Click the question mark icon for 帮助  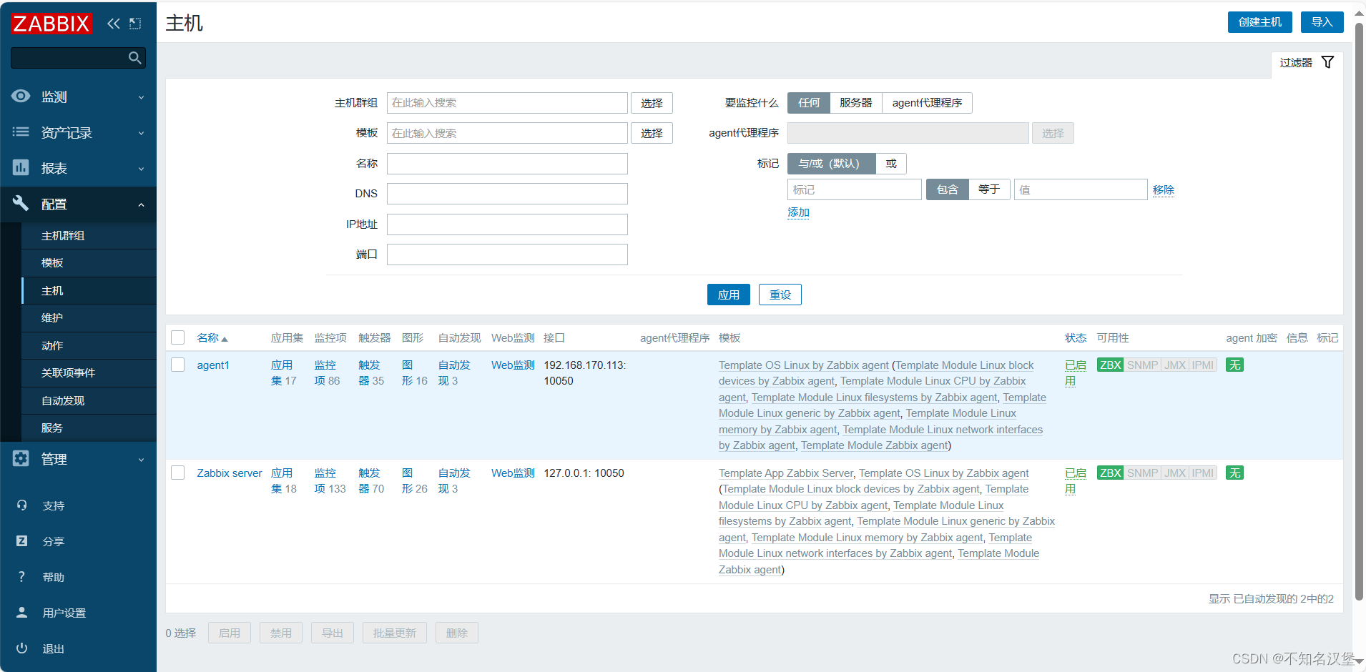coord(22,577)
